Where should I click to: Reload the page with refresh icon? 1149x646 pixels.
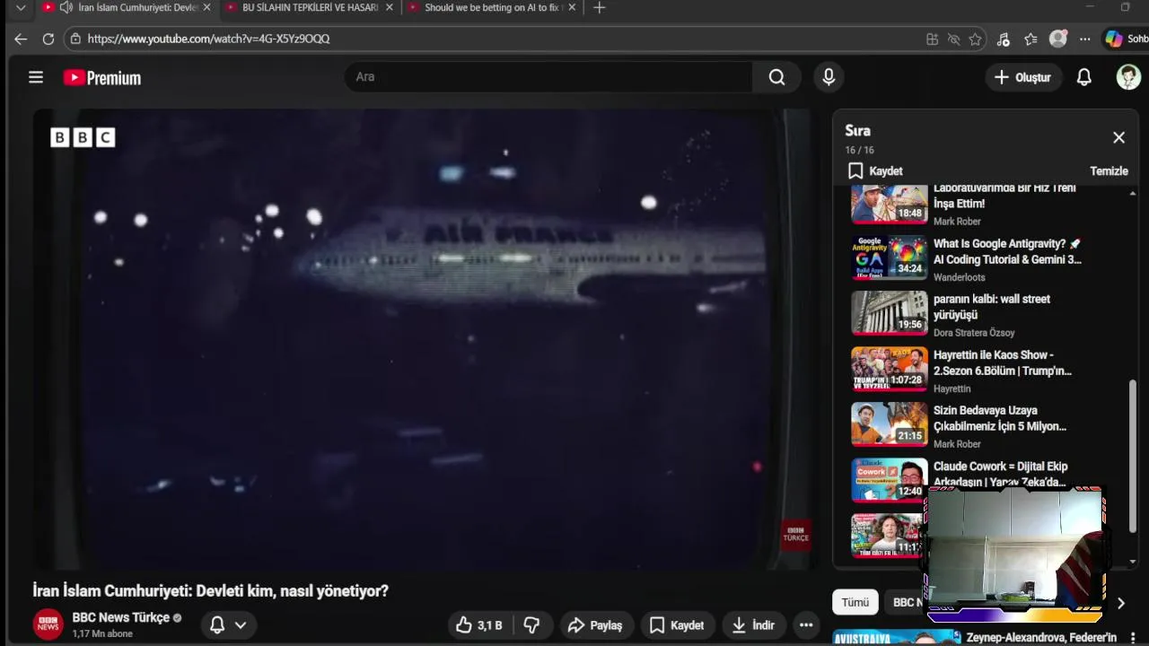coord(48,39)
